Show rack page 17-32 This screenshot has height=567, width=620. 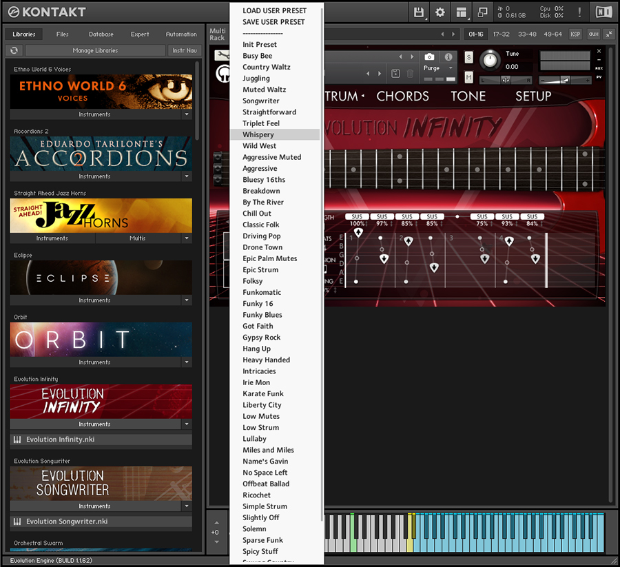501,34
